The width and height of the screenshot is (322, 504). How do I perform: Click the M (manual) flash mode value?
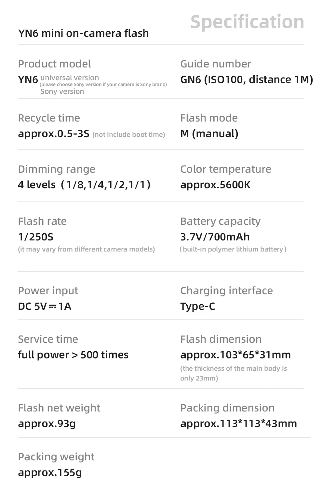click(x=209, y=134)
